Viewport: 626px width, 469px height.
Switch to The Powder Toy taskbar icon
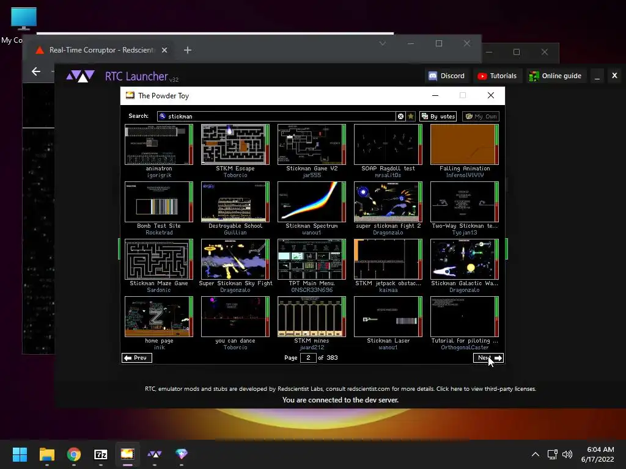coord(127,454)
